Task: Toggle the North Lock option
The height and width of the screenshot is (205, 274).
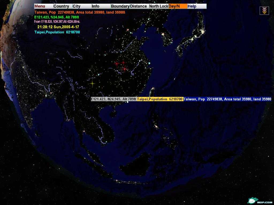Action: pos(159,6)
